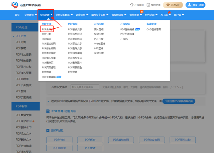Select PDF分割 in left sidebar

(x=21, y=42)
